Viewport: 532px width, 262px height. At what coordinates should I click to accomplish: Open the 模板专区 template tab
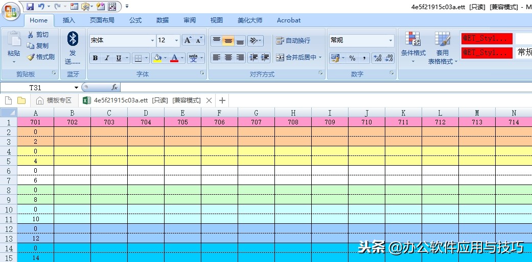point(54,100)
